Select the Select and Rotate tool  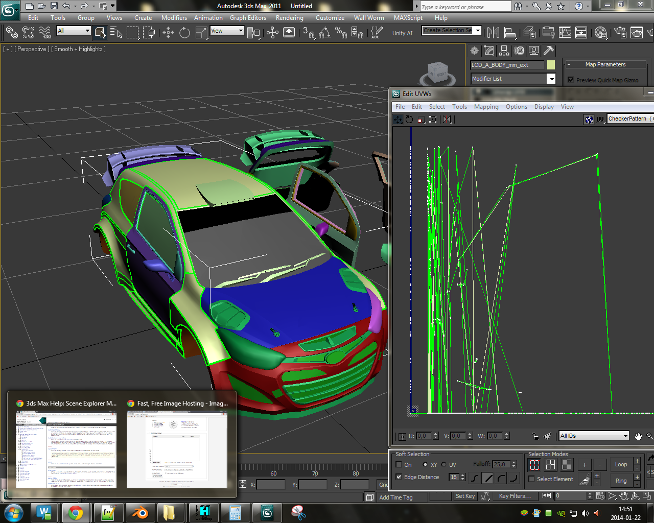(x=184, y=33)
